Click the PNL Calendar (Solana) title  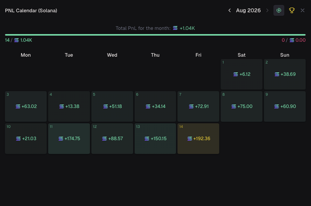pos(31,11)
